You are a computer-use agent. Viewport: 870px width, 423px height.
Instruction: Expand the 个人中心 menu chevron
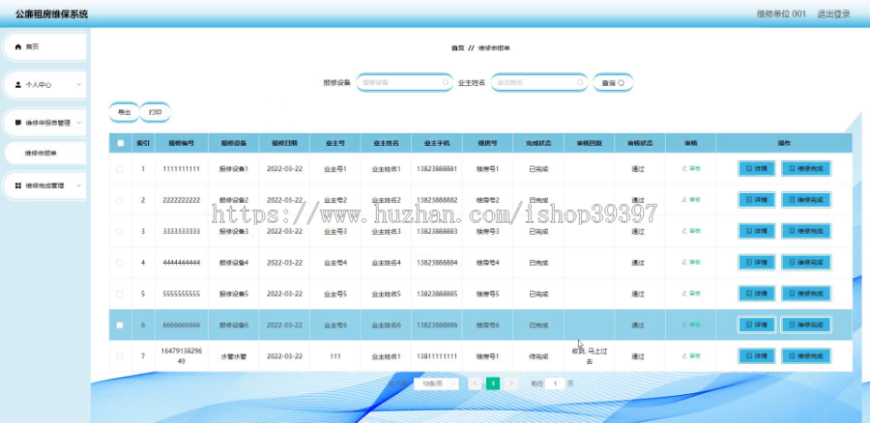tap(79, 85)
